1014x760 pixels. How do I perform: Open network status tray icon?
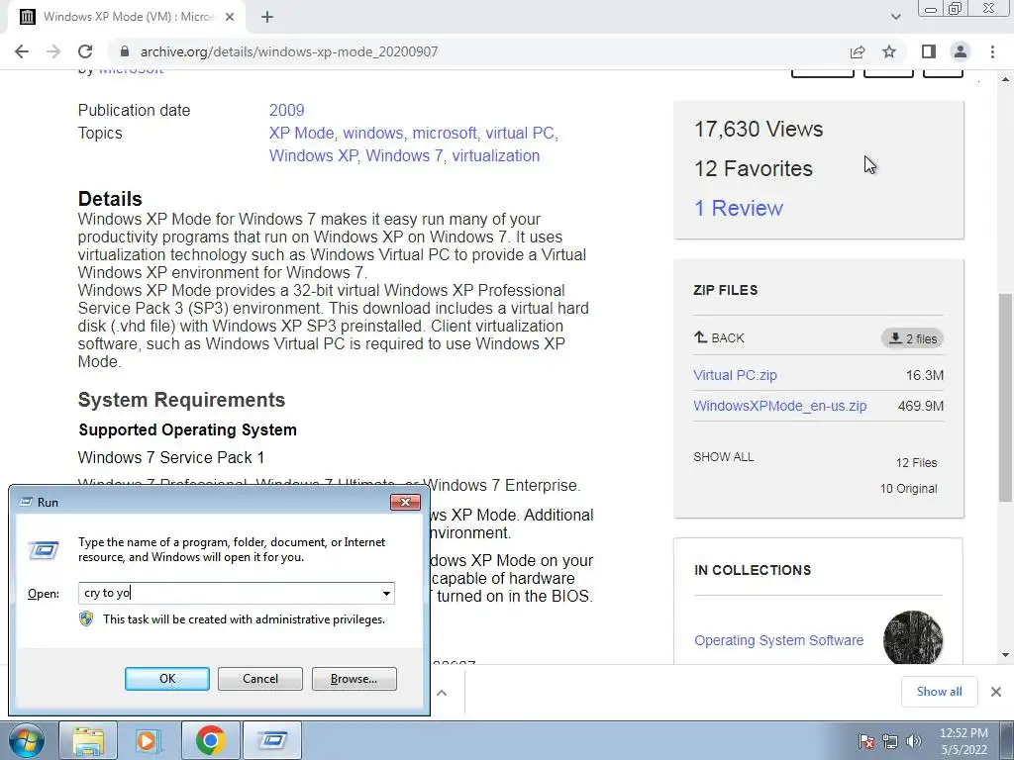tap(890, 741)
